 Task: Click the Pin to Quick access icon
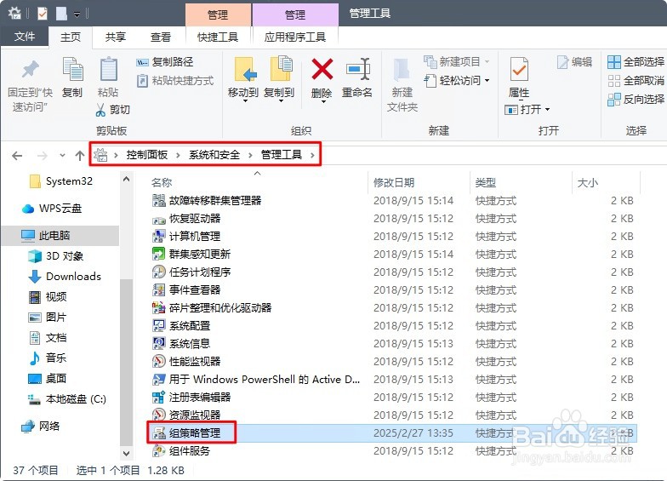[x=31, y=70]
